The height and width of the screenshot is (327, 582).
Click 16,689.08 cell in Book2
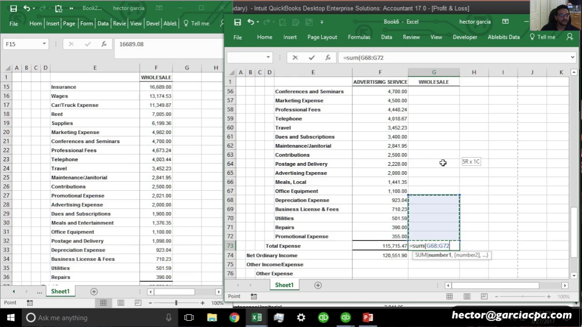point(156,87)
